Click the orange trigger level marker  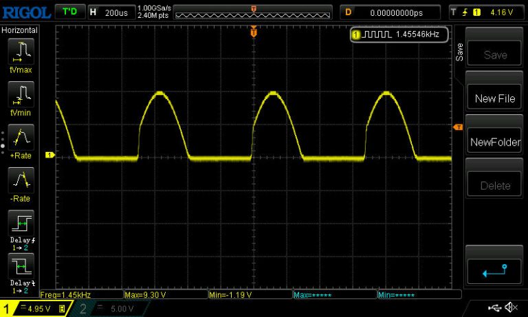point(458,128)
